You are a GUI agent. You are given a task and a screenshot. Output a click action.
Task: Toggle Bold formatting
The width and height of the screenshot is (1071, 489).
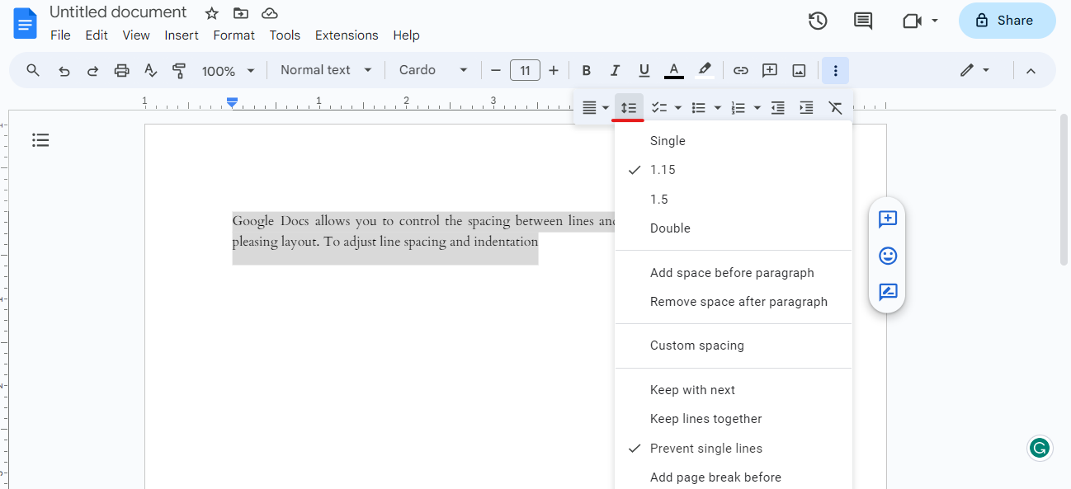(586, 71)
